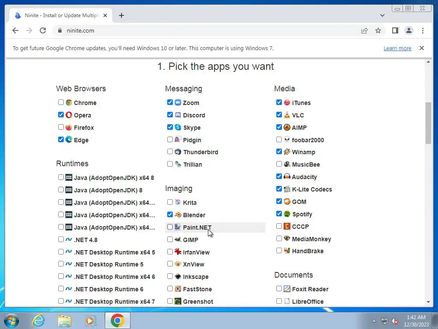Click the Chrome app icon in Web Browsers
This screenshot has height=329, width=438.
[x=69, y=102]
